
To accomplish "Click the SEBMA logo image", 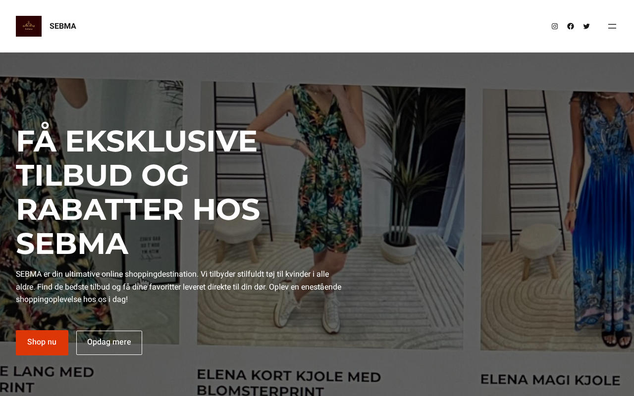I will [x=29, y=26].
